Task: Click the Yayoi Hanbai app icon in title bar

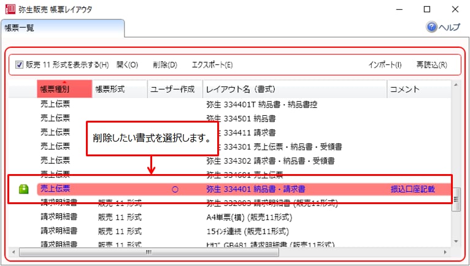Action: [10, 9]
